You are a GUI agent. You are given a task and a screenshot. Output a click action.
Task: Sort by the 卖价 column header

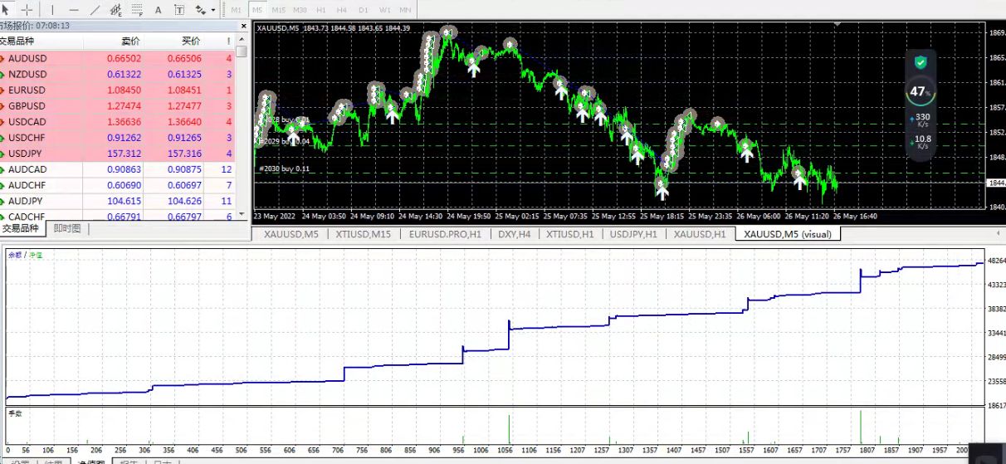(x=114, y=41)
